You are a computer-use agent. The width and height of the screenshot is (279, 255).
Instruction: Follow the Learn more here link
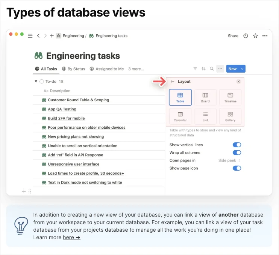pos(71,238)
